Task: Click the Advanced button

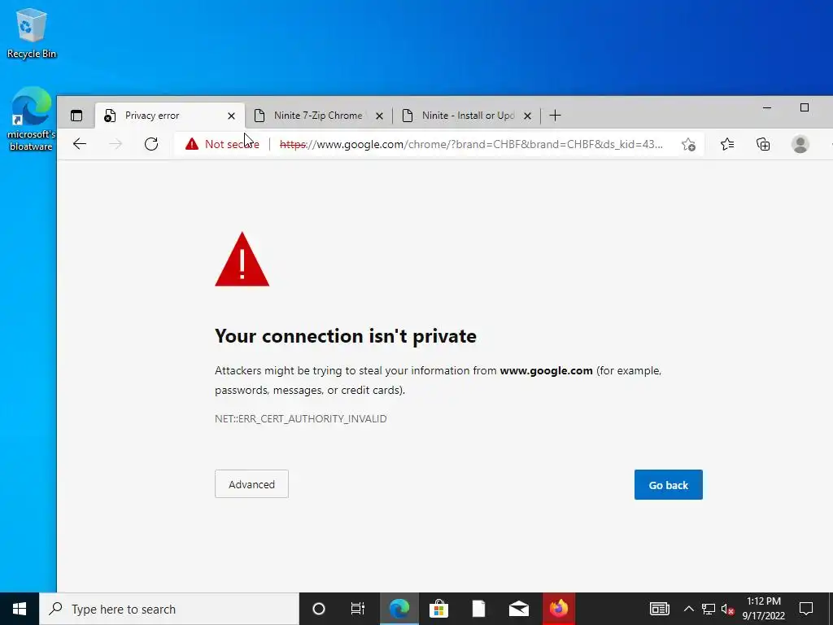Action: tap(252, 484)
